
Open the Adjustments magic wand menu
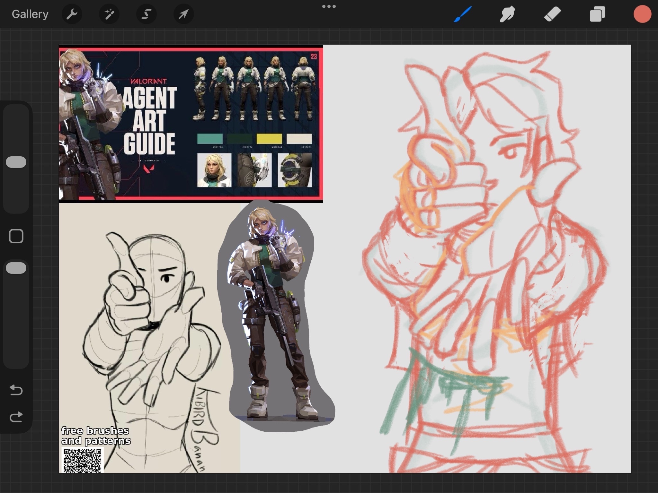109,14
